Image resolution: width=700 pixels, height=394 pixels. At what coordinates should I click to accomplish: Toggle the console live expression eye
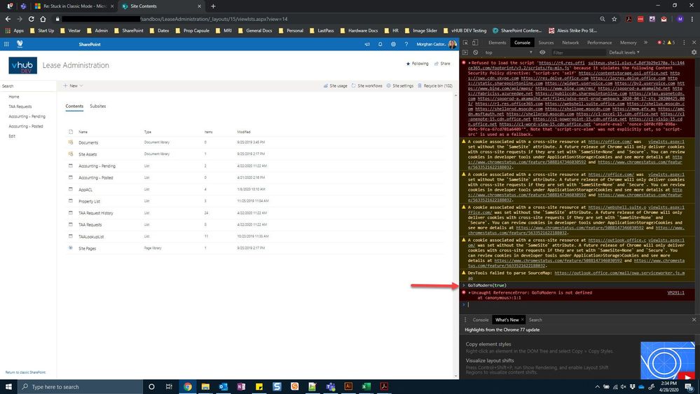click(542, 53)
